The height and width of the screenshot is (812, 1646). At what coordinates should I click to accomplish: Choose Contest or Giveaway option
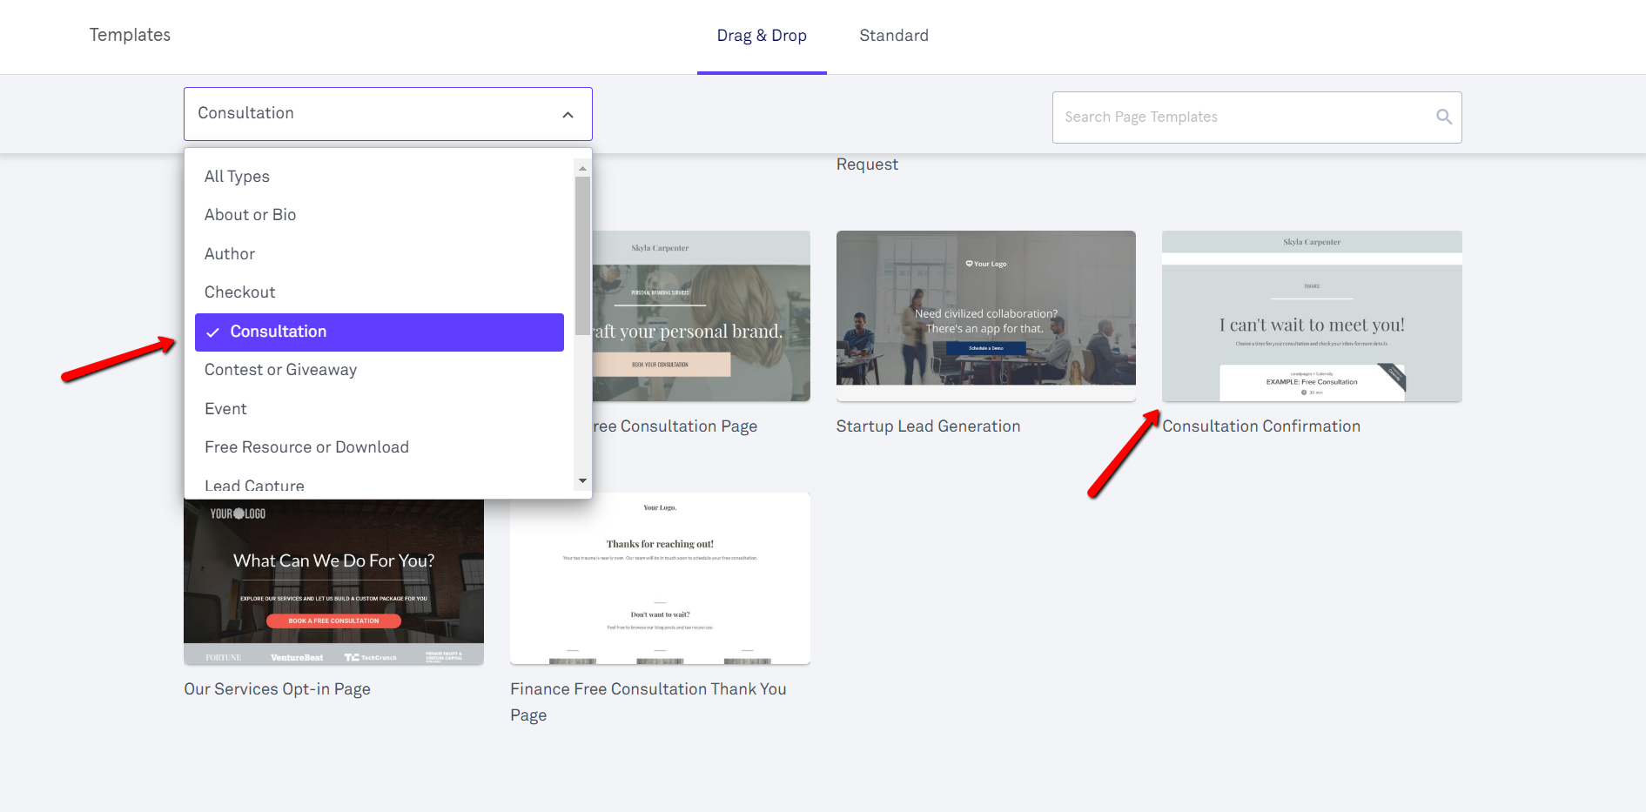tap(280, 370)
